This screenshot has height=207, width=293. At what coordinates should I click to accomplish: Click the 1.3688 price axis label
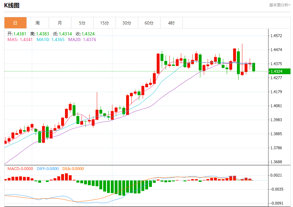[276, 162]
